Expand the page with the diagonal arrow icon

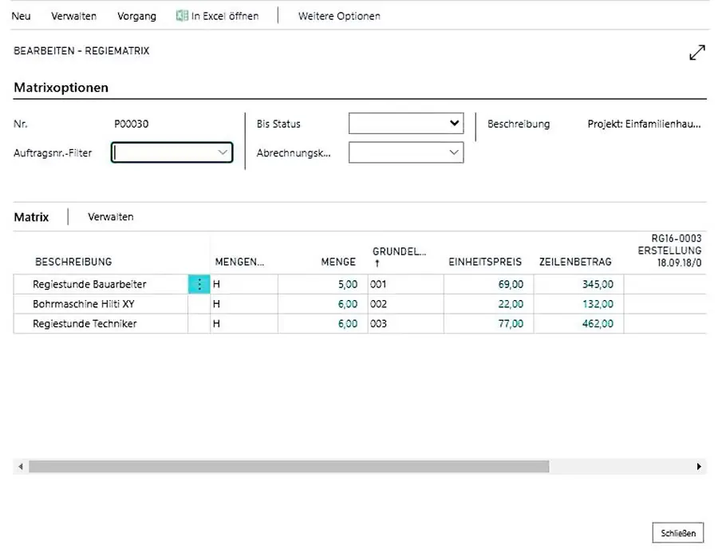[697, 52]
